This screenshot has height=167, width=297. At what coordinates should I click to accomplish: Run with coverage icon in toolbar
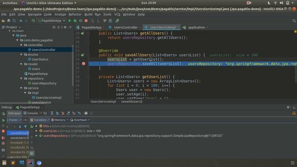(x=80, y=20)
